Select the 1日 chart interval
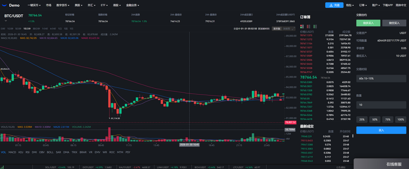The height and width of the screenshot is (169, 409). tap(60, 29)
